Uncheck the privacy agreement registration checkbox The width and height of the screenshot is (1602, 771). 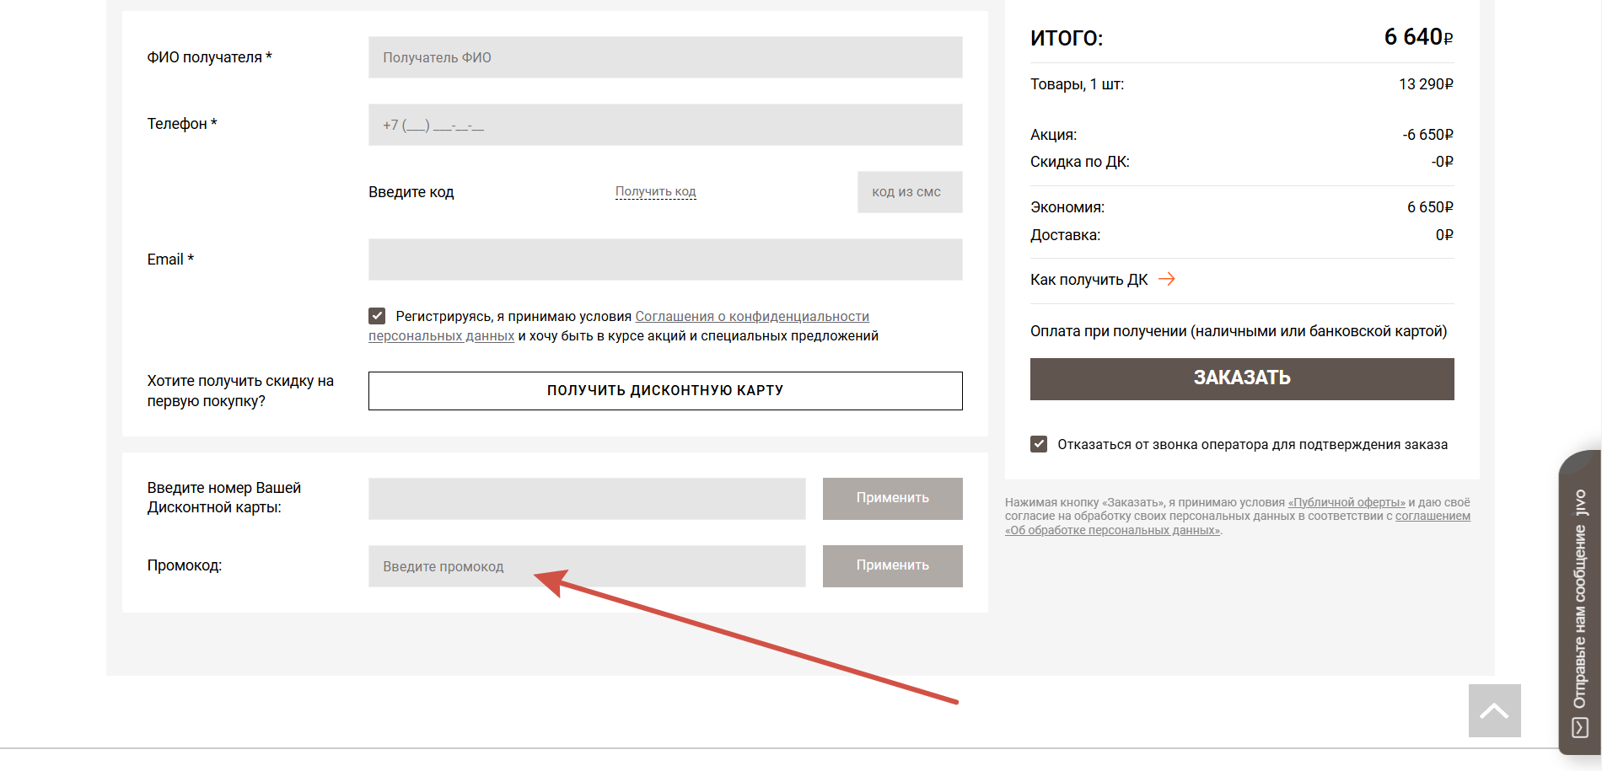pyautogui.click(x=377, y=316)
